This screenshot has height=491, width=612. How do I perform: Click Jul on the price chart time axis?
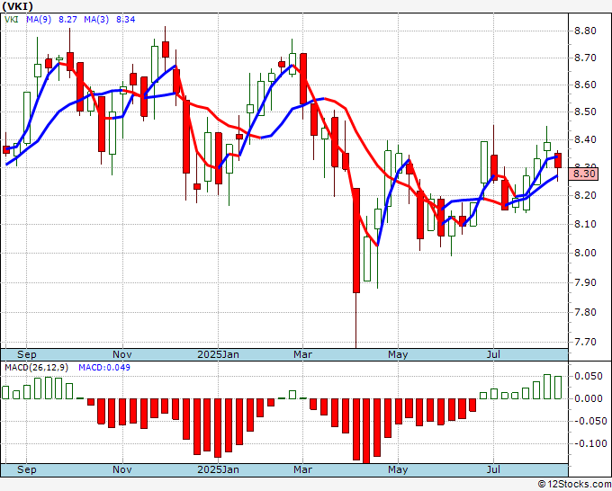pyautogui.click(x=494, y=355)
